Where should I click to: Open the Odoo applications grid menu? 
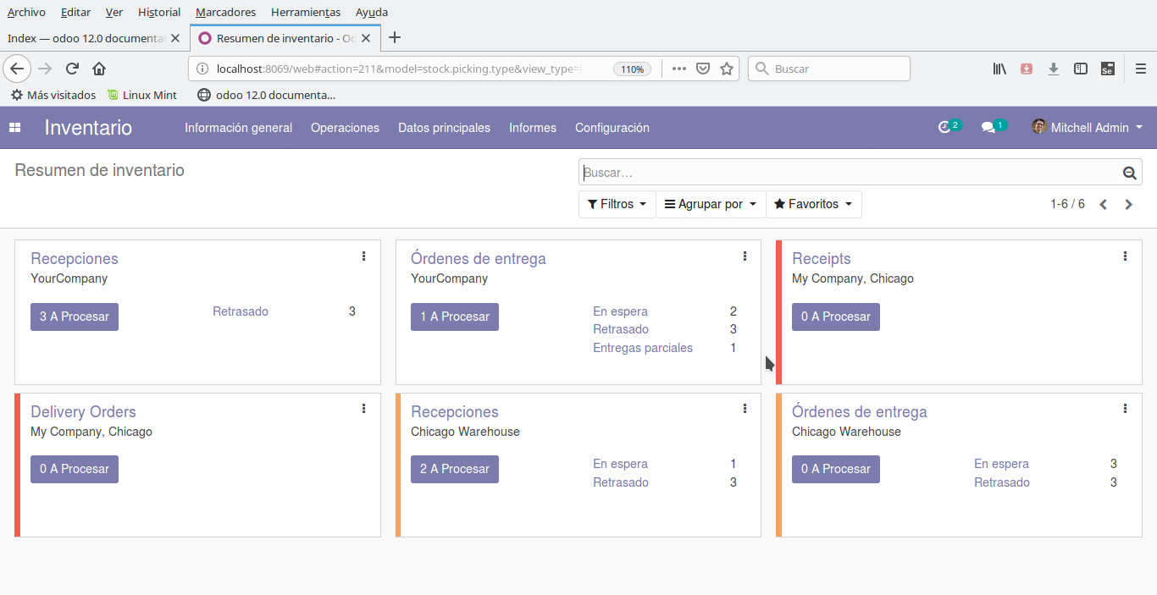[14, 127]
